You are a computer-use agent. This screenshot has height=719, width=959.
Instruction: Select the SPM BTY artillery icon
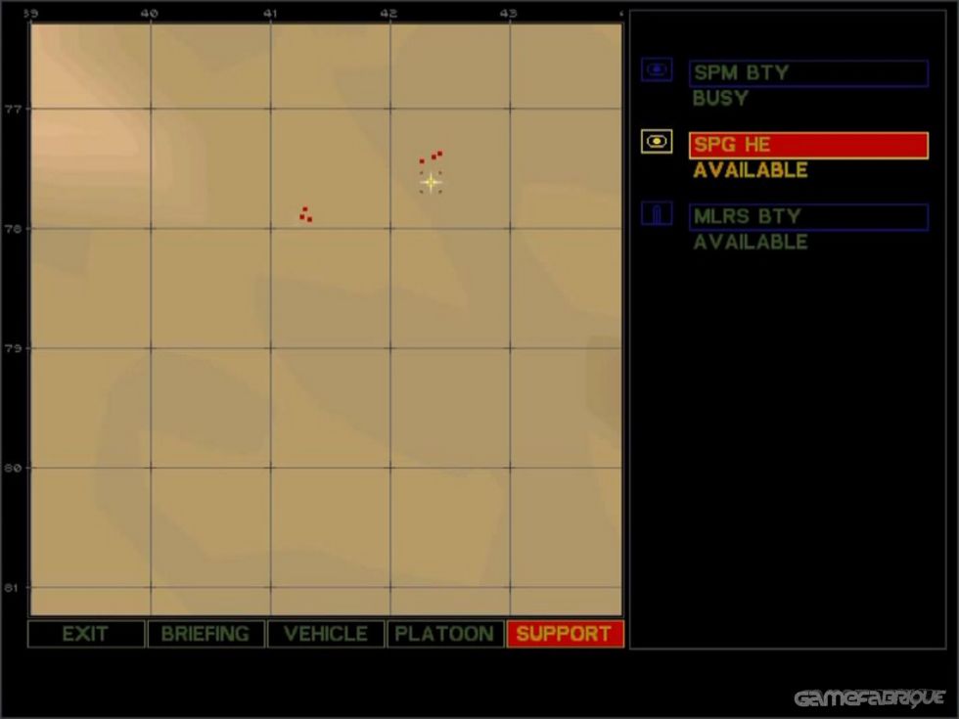657,69
